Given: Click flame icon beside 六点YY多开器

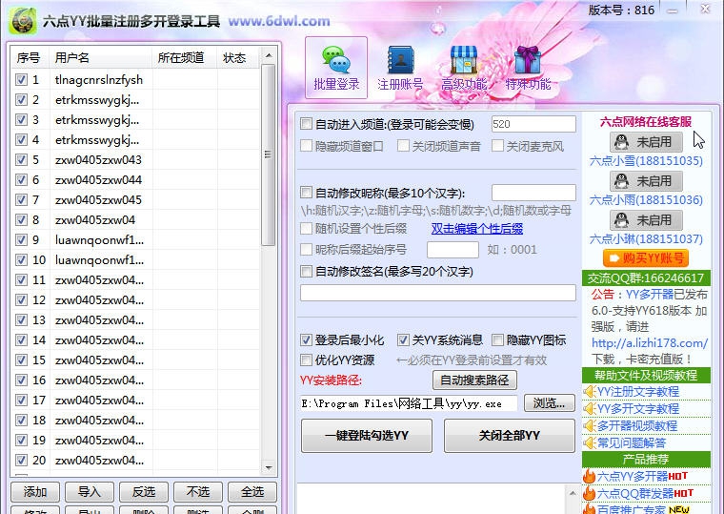Looking at the screenshot, I should pyautogui.click(x=589, y=476).
